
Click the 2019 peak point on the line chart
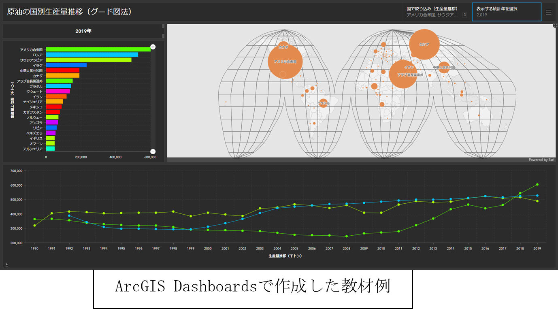(x=537, y=185)
